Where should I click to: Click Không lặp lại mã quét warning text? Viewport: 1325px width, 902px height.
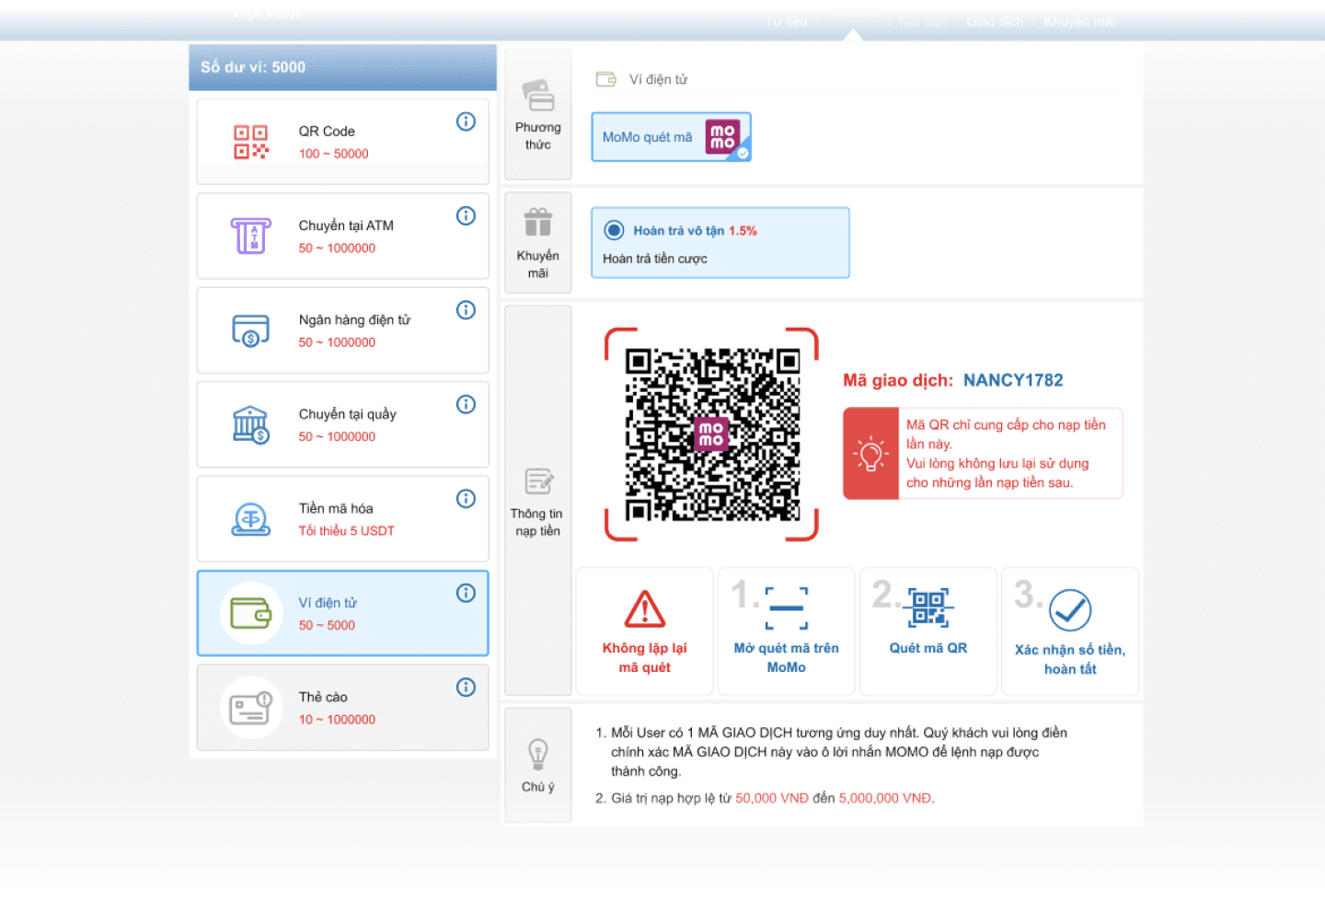[645, 658]
